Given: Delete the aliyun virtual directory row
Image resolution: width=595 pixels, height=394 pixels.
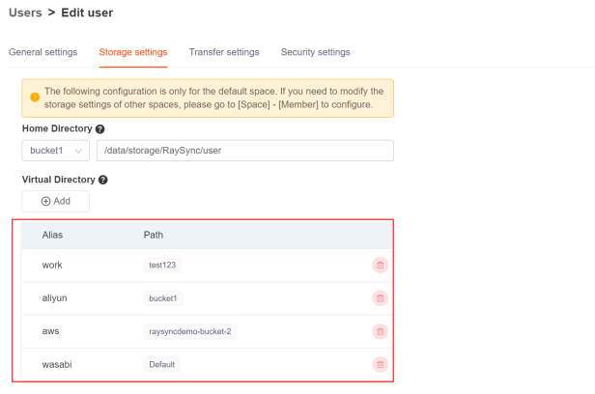Looking at the screenshot, I should (x=380, y=298).
